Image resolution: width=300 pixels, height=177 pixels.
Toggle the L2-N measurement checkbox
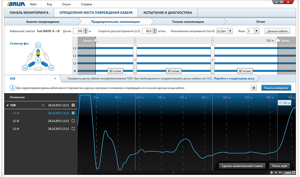click(x=73, y=121)
